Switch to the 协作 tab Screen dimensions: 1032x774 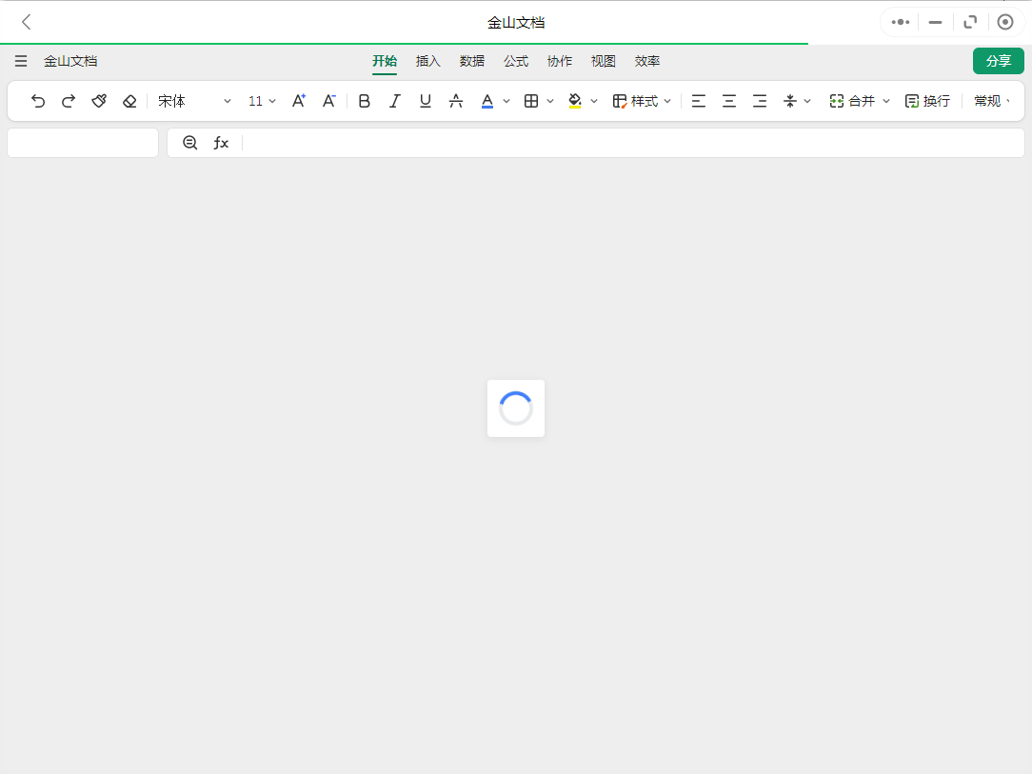[x=560, y=61]
